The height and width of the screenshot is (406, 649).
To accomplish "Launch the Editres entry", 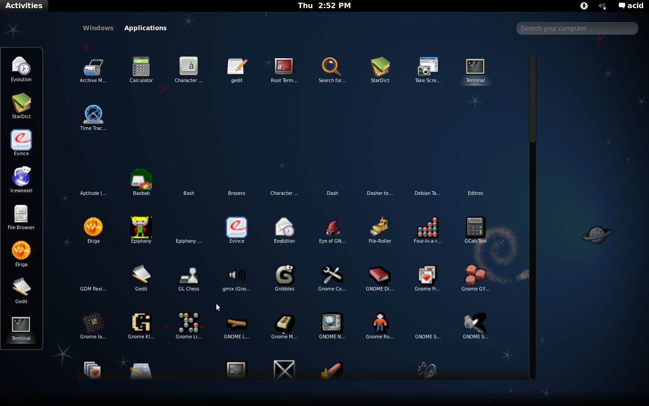I will [475, 193].
